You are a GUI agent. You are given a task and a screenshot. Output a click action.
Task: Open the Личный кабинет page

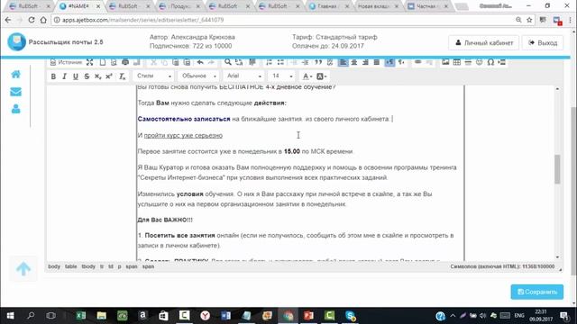483,43
